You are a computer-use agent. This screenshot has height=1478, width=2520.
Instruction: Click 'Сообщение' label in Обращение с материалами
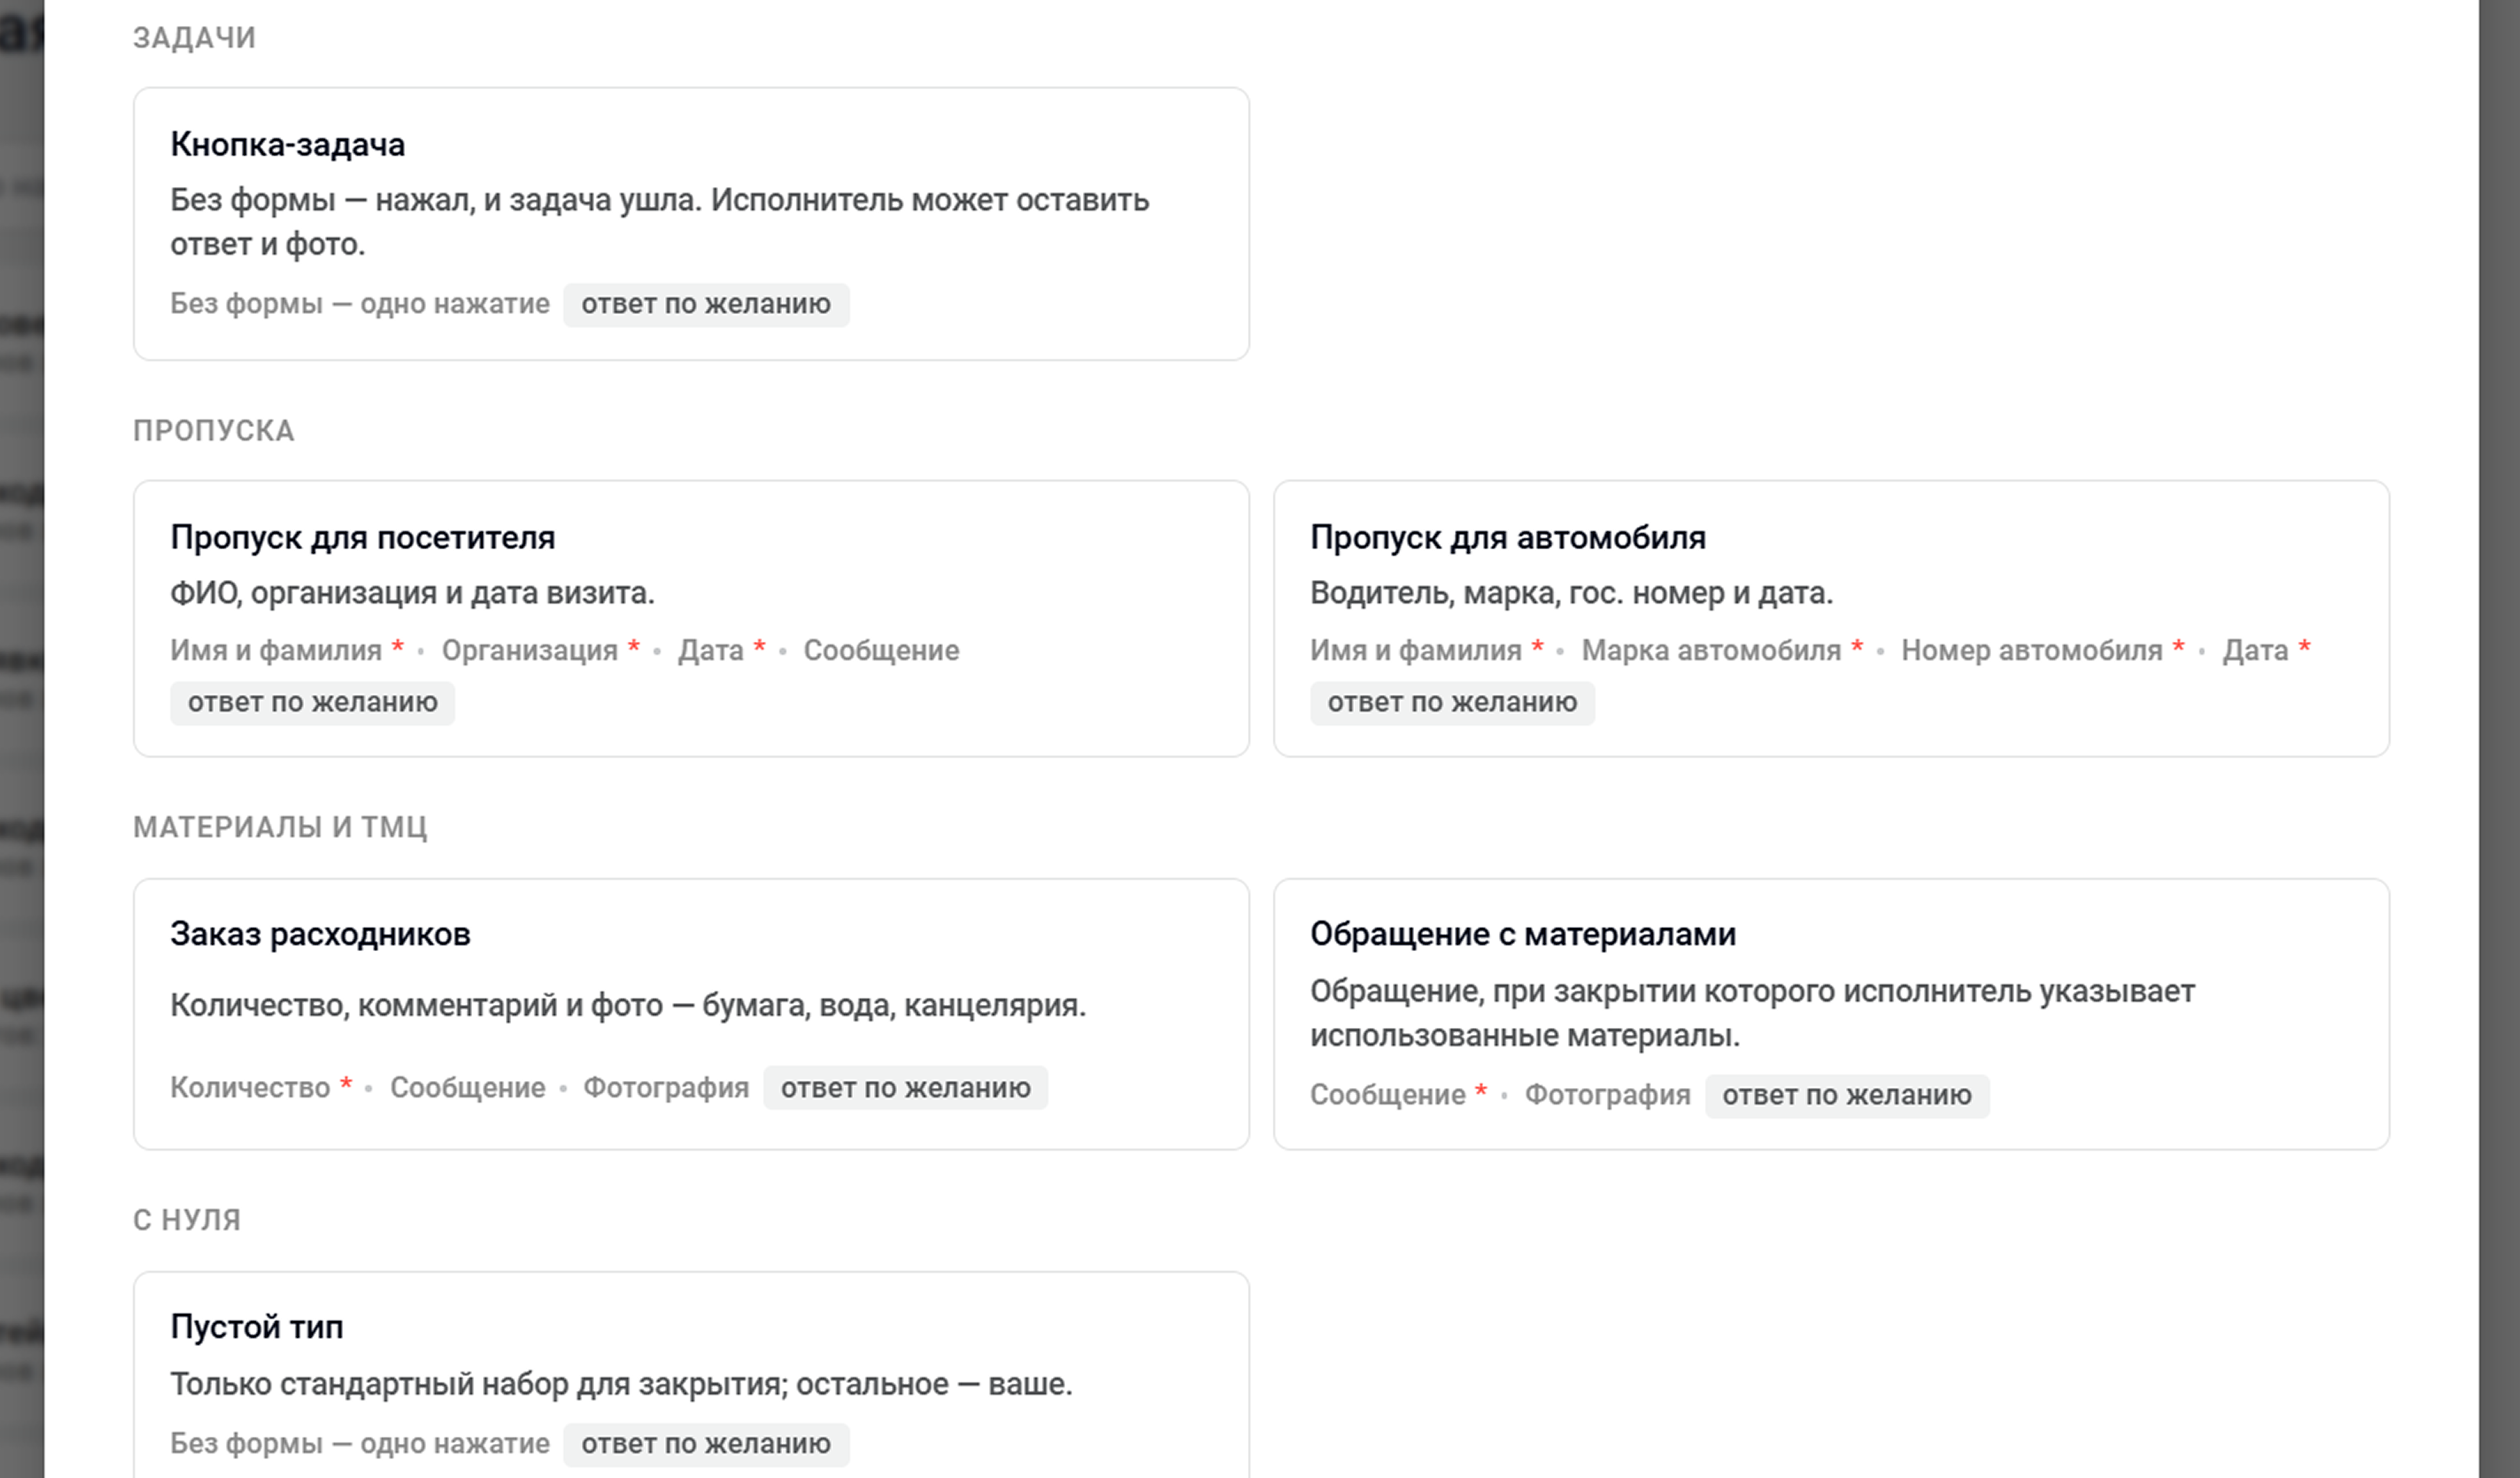1388,1096
